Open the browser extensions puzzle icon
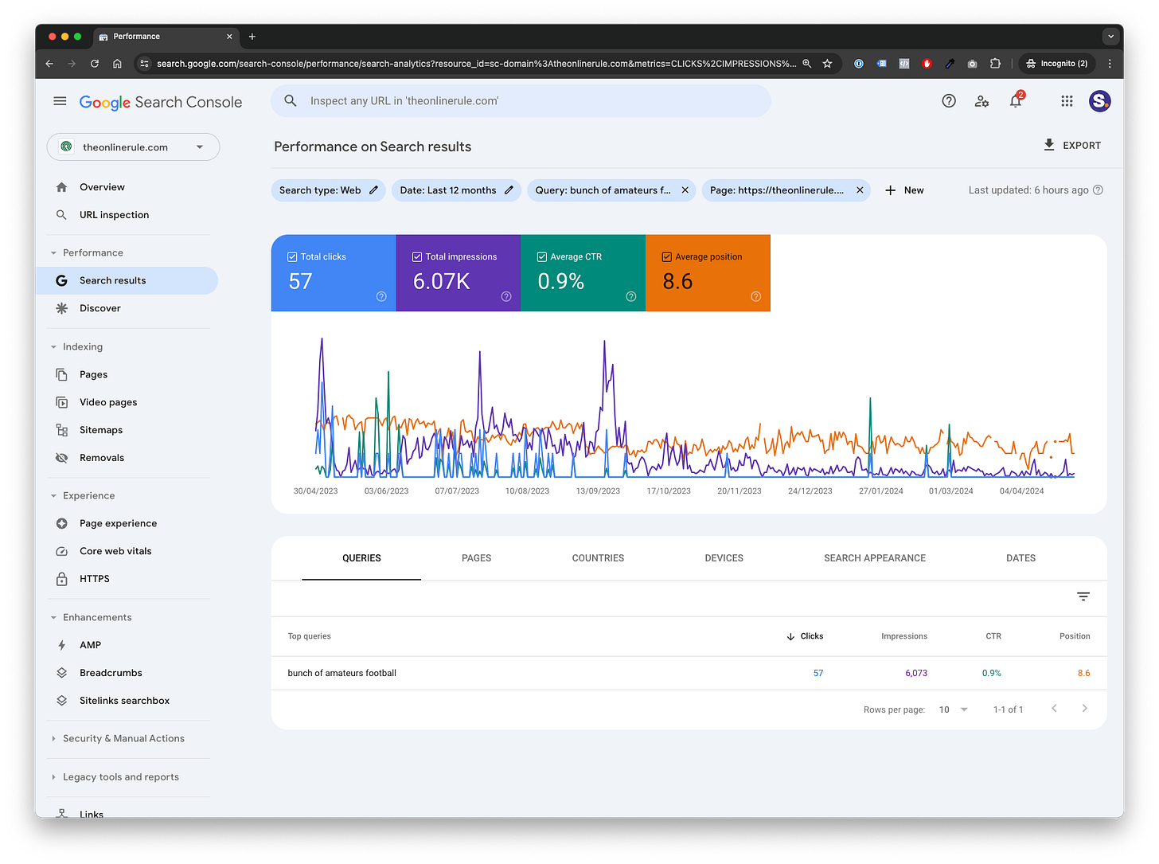Image resolution: width=1159 pixels, height=864 pixels. coord(995,64)
